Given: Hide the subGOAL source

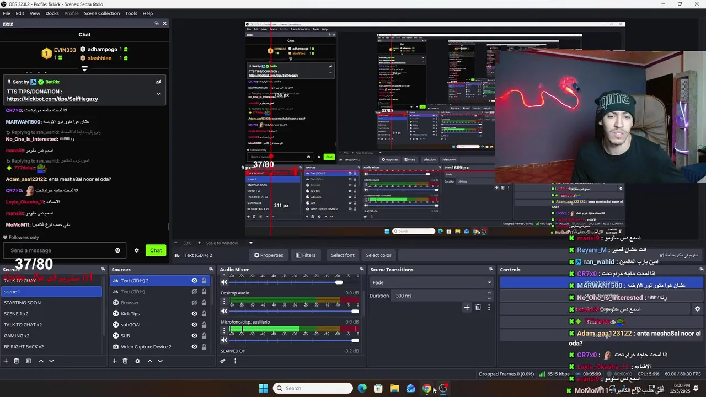Looking at the screenshot, I should (x=194, y=325).
